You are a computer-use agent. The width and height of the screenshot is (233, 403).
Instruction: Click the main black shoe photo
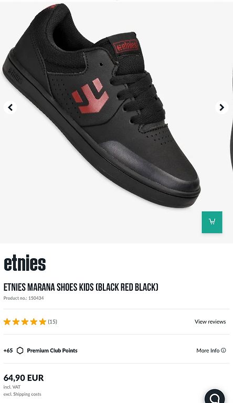click(x=102, y=105)
